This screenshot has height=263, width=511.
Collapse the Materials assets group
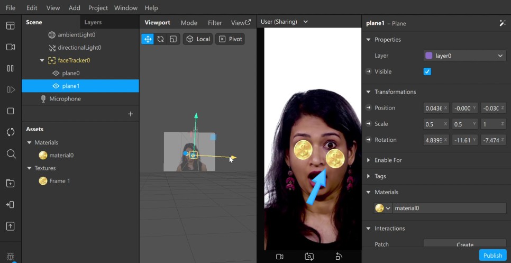click(x=29, y=143)
